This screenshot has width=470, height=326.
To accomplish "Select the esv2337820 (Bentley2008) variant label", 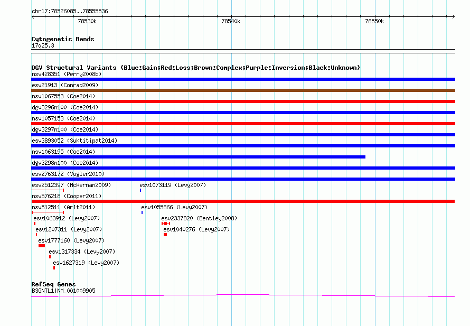I will [x=199, y=218].
